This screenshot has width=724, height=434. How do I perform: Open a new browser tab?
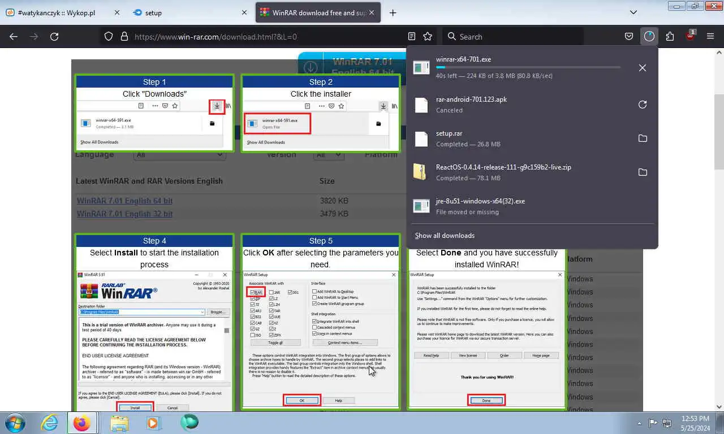pyautogui.click(x=393, y=12)
